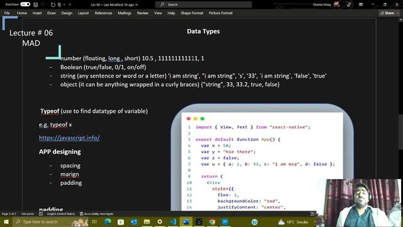Open the Outlook taskbar icon

coord(134,221)
